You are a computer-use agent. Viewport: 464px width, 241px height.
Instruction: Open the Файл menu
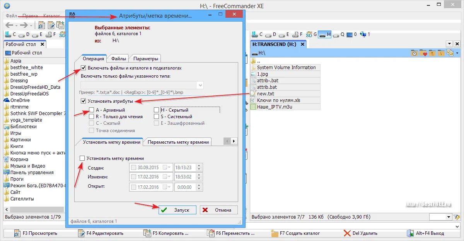pyautogui.click(x=11, y=16)
